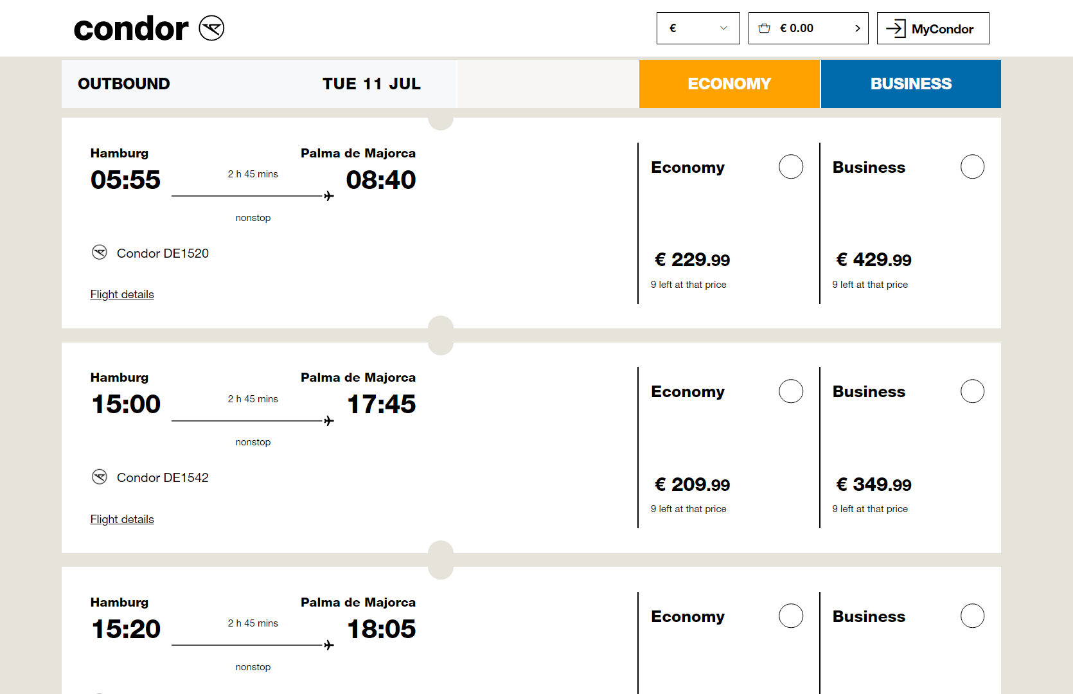1073x694 pixels.
Task: Switch to the orange ECONOMY tab
Action: tap(729, 84)
